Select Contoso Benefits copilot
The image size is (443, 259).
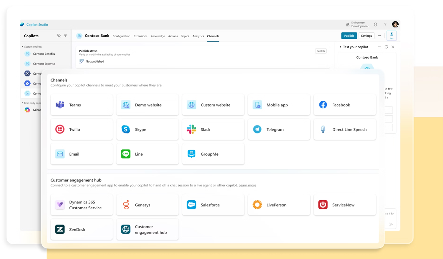[44, 54]
